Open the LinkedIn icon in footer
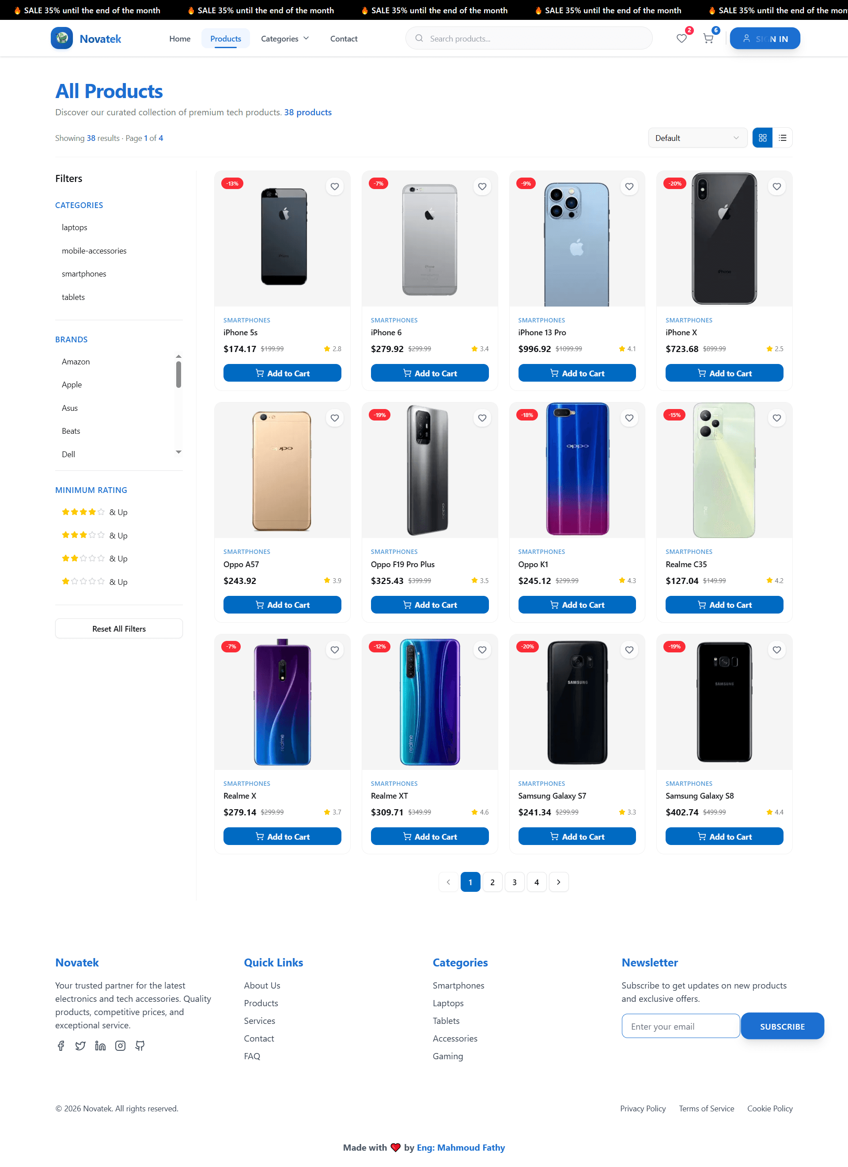848x1167 pixels. 100,1045
